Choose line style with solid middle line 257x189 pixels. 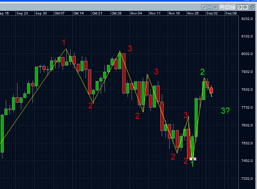pos(227,7)
